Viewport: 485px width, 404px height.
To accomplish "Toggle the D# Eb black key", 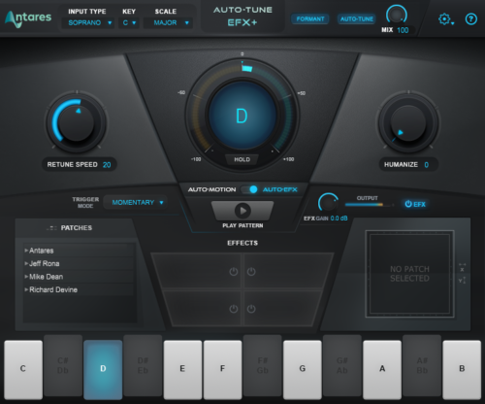I will [x=143, y=365].
